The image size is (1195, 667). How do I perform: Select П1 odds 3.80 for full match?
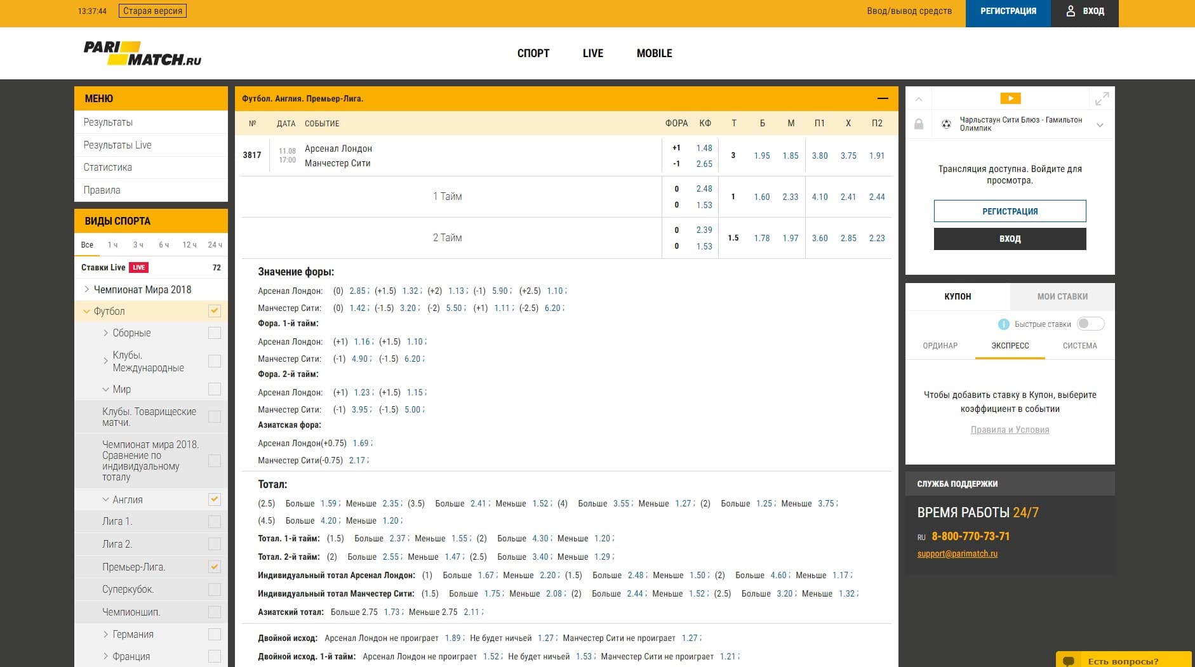click(820, 155)
